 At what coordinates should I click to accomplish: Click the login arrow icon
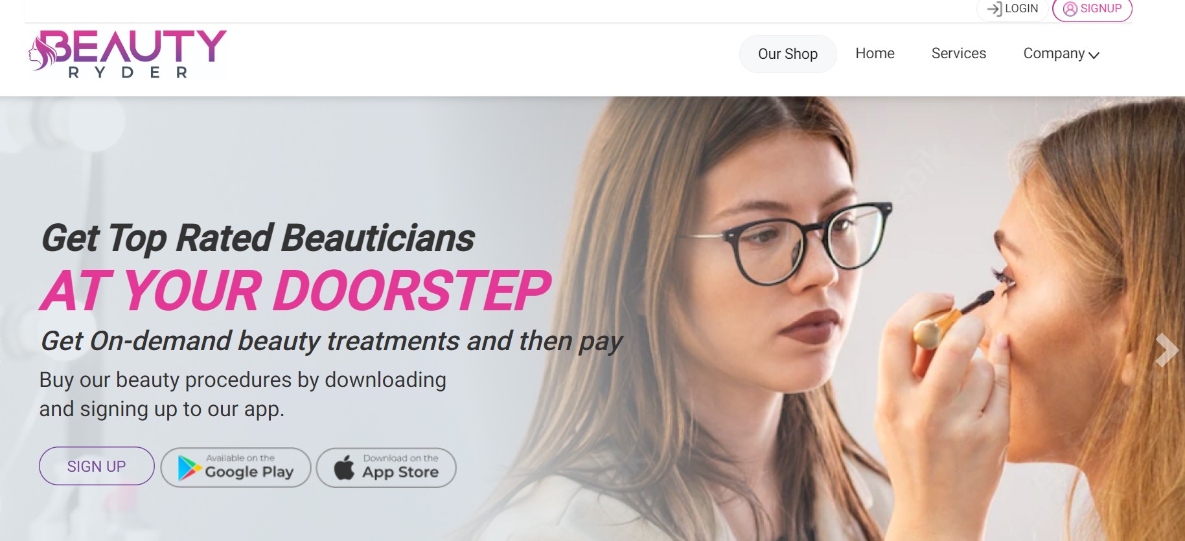[x=994, y=8]
